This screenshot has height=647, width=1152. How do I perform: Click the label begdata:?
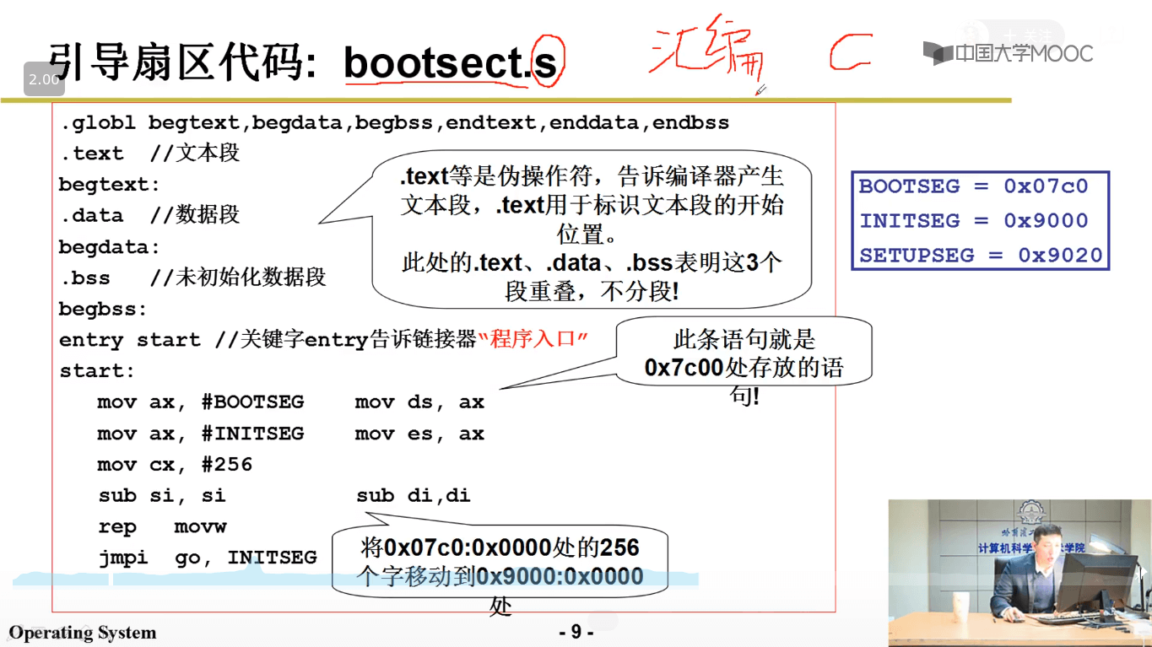pyautogui.click(x=110, y=247)
